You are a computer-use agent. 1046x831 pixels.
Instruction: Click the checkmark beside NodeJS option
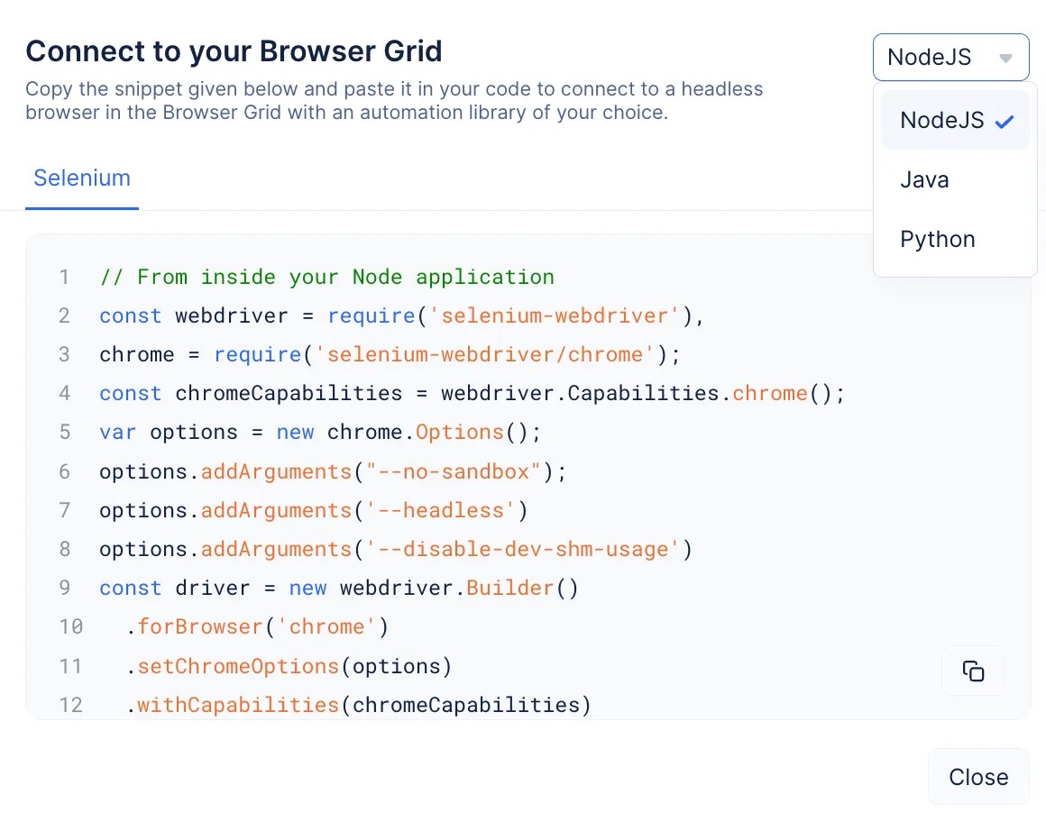click(1004, 120)
